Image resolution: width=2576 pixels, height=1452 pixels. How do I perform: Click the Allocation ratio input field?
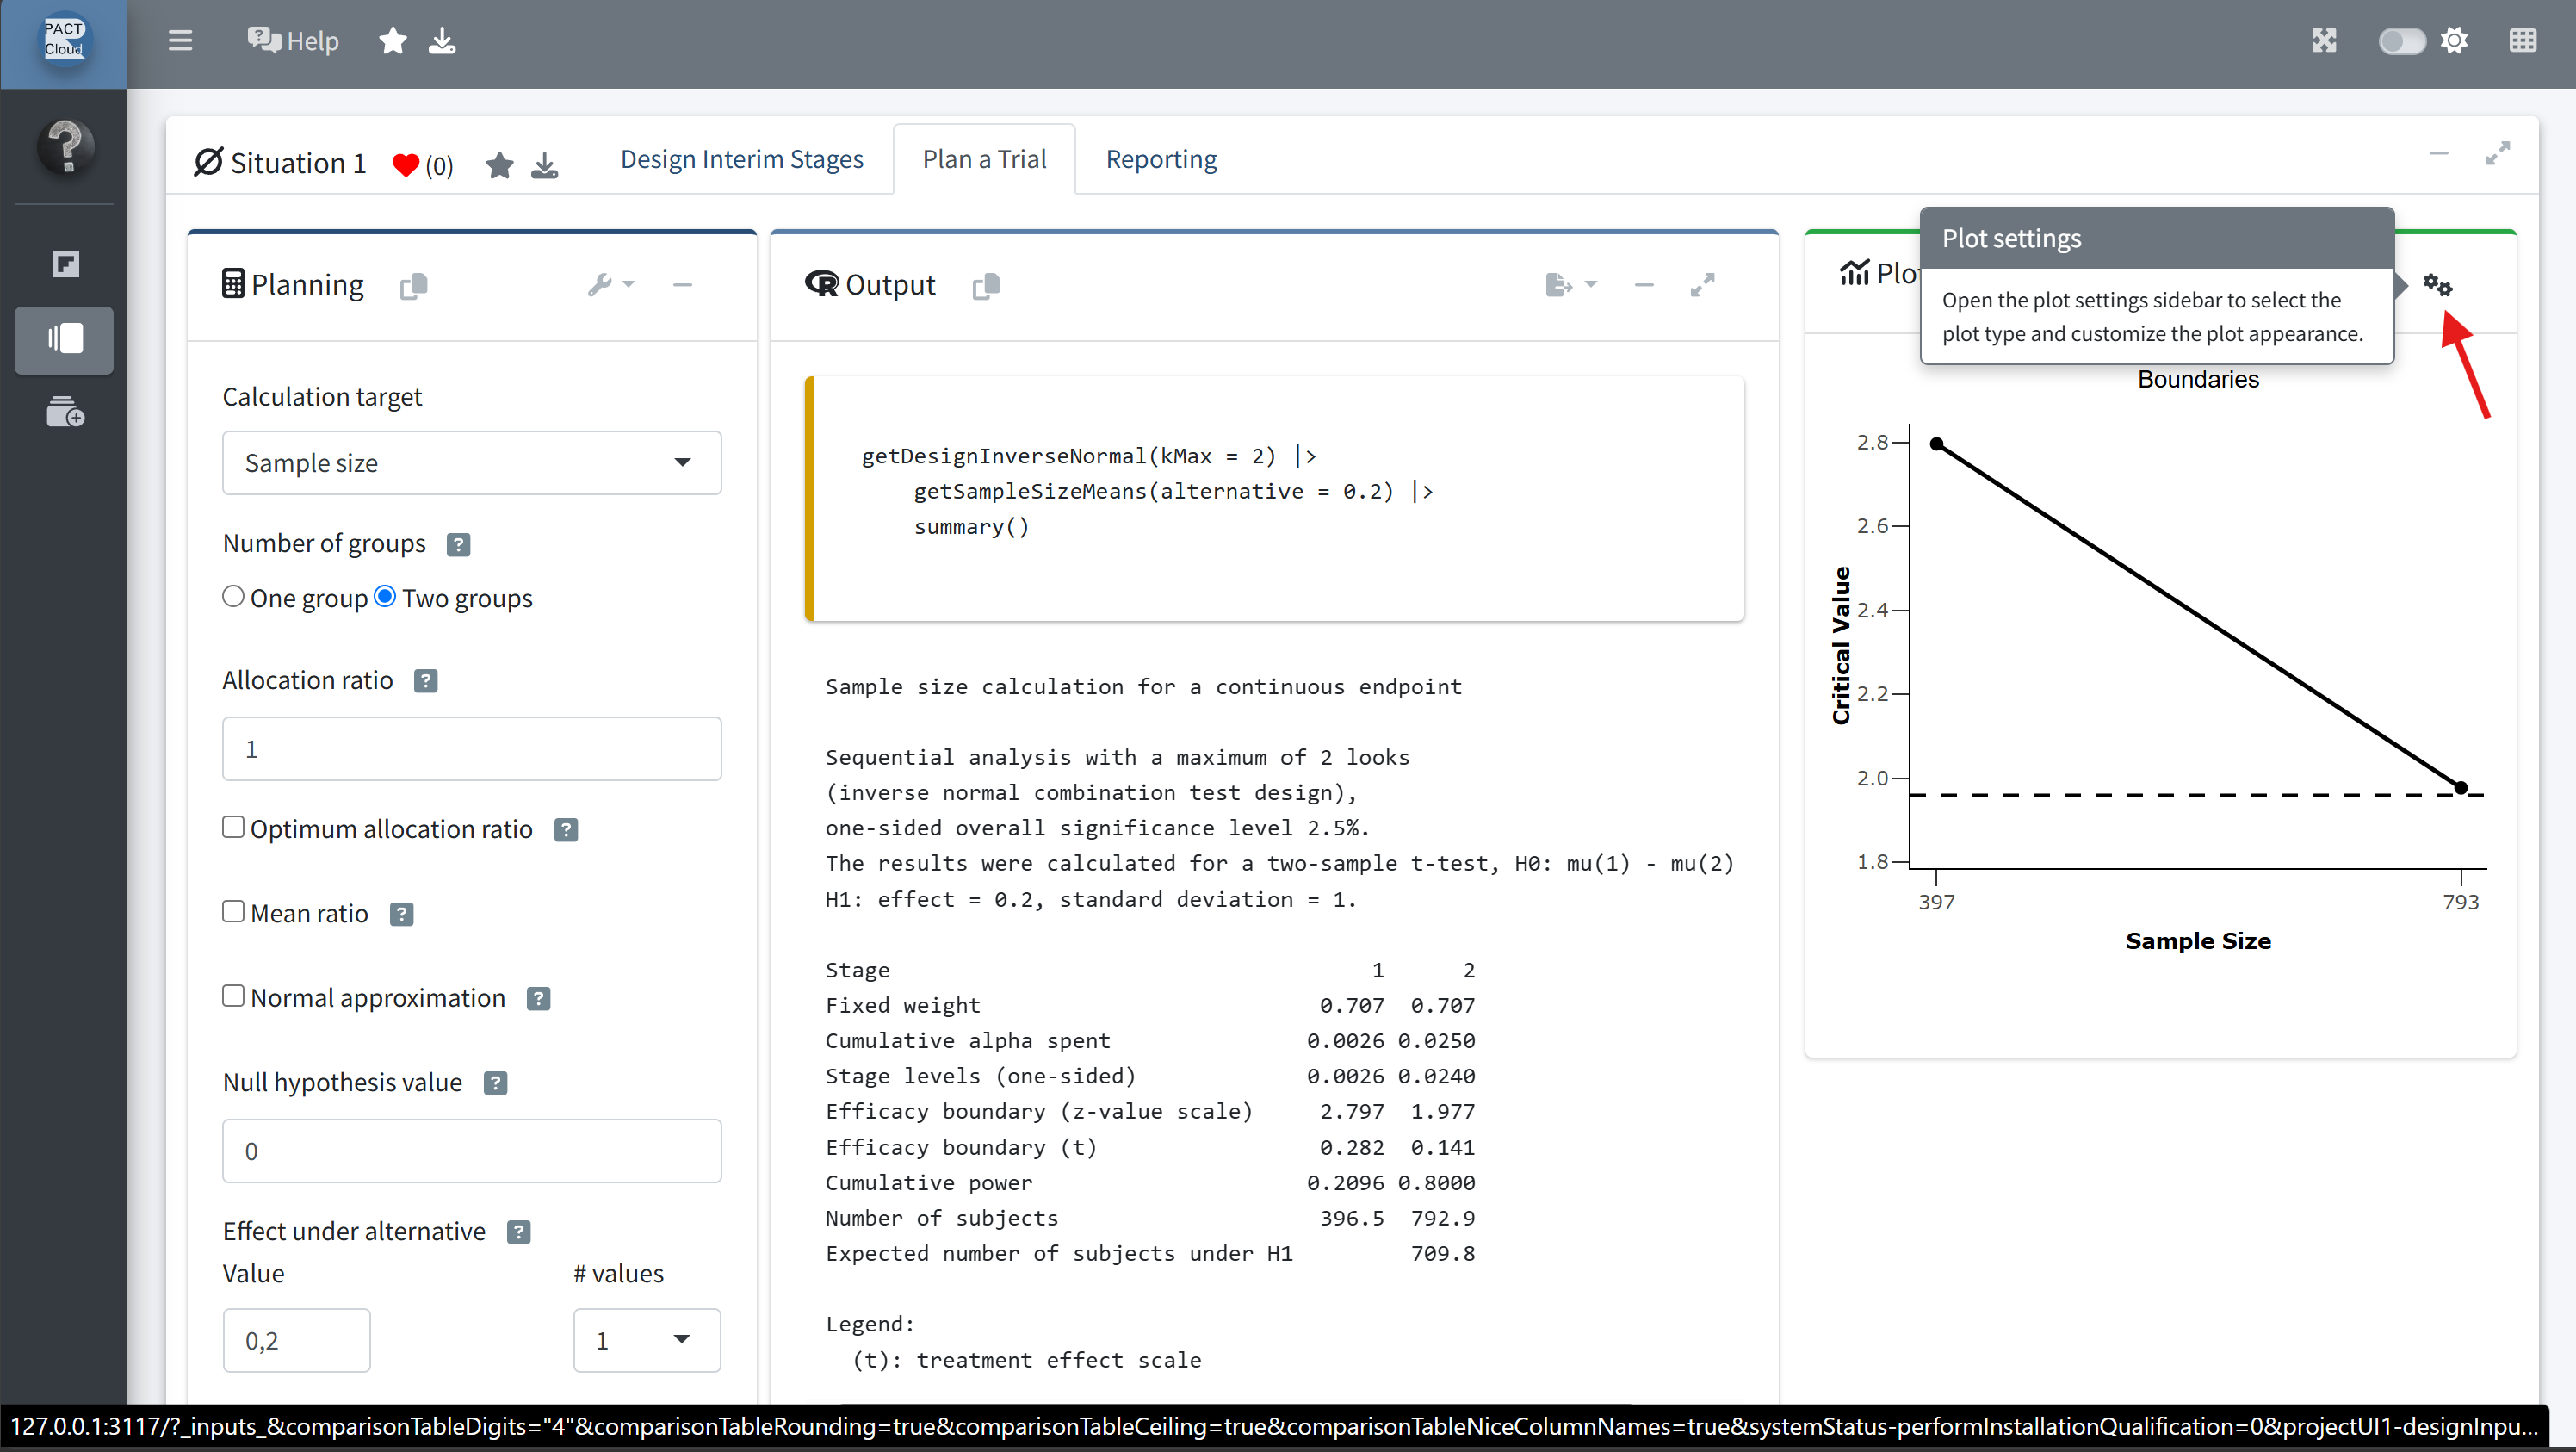point(471,749)
